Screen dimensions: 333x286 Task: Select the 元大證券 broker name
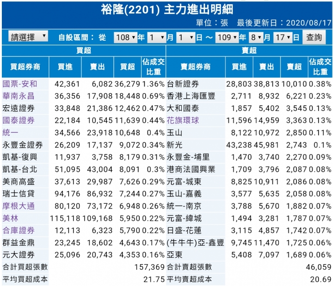click(x=18, y=255)
